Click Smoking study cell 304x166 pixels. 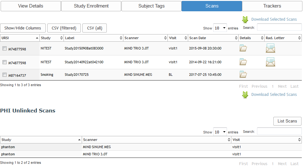47,75
